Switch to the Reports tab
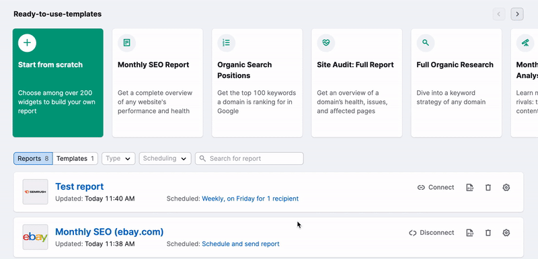Image resolution: width=538 pixels, height=259 pixels. pos(33,159)
